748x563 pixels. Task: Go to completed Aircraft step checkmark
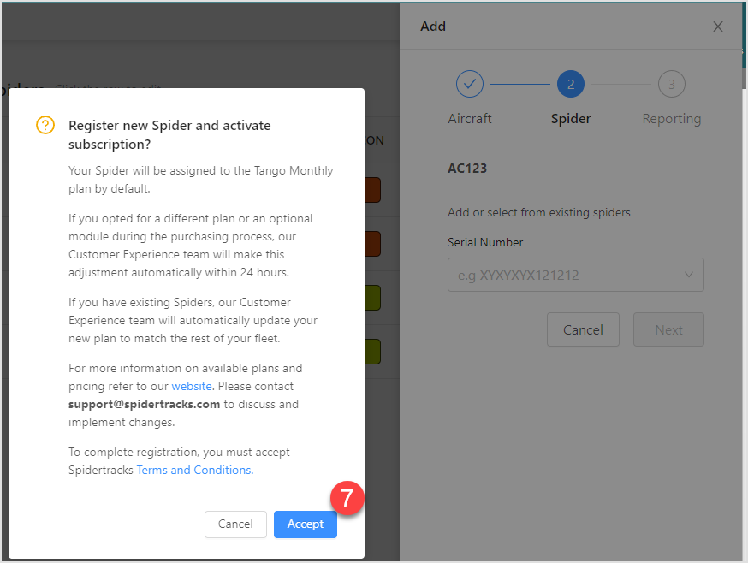coord(469,84)
